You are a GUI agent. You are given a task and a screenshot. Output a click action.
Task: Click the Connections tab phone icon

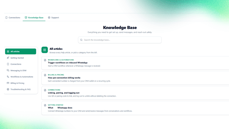tap(6, 18)
